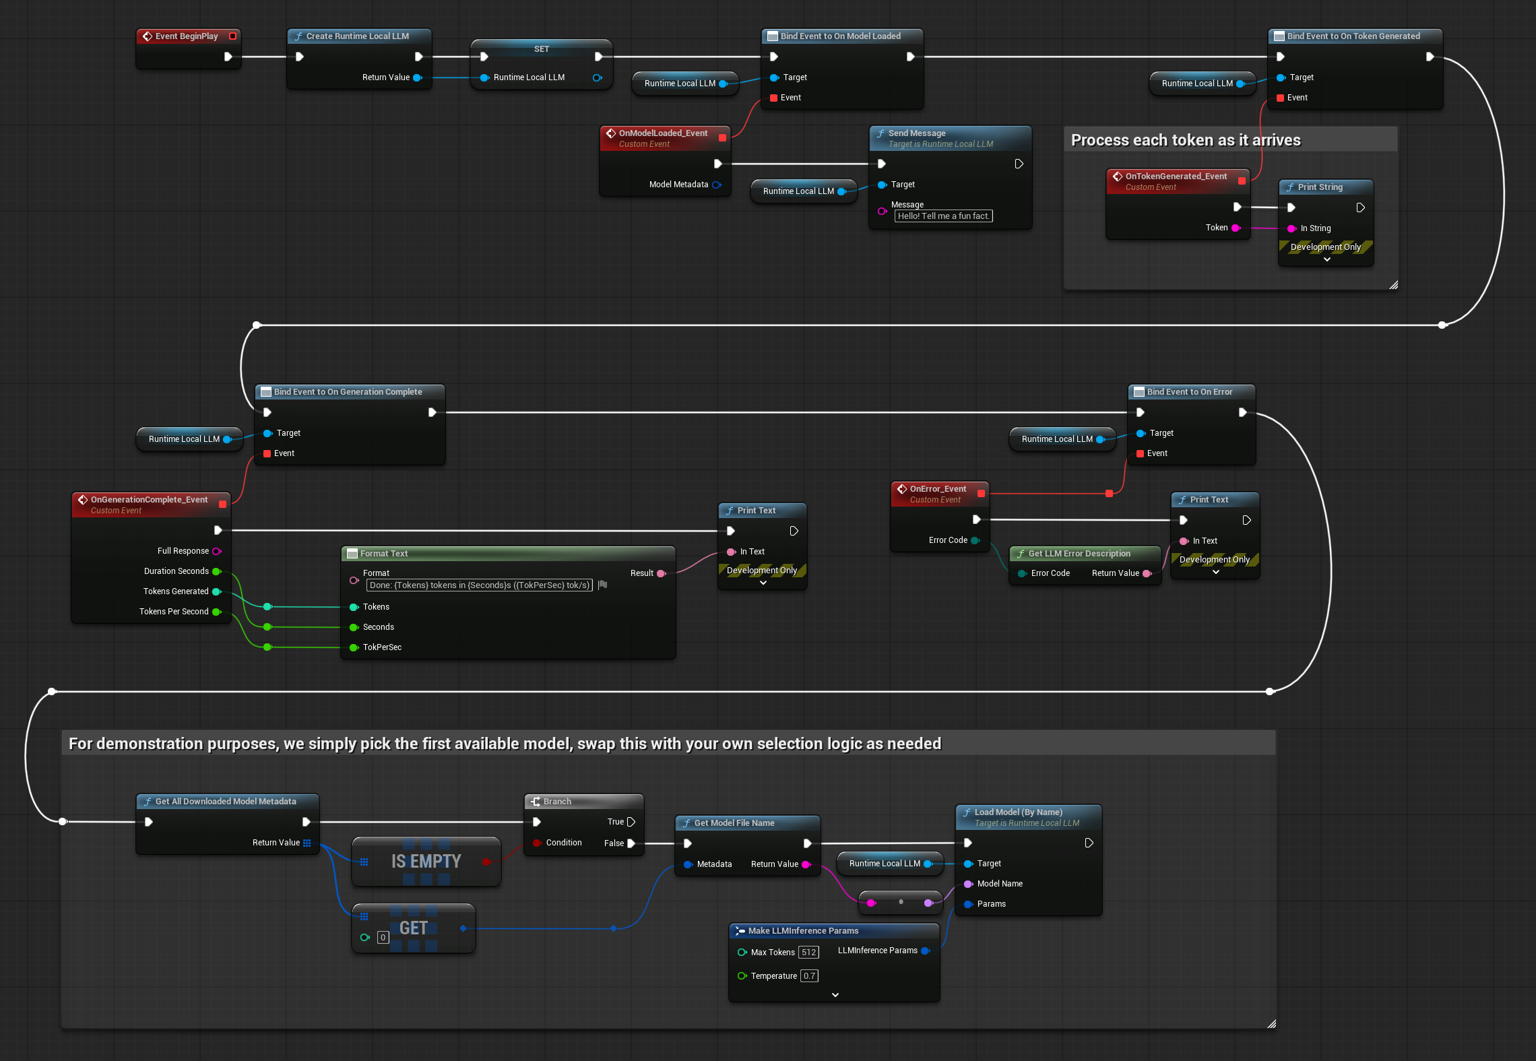Screen dimensions: 1536x1061
Task: Click the Create Runtime Local LLM function icon
Action: pyautogui.click(x=298, y=36)
